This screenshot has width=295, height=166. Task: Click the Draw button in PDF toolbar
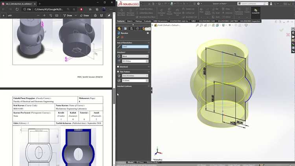[68, 15]
